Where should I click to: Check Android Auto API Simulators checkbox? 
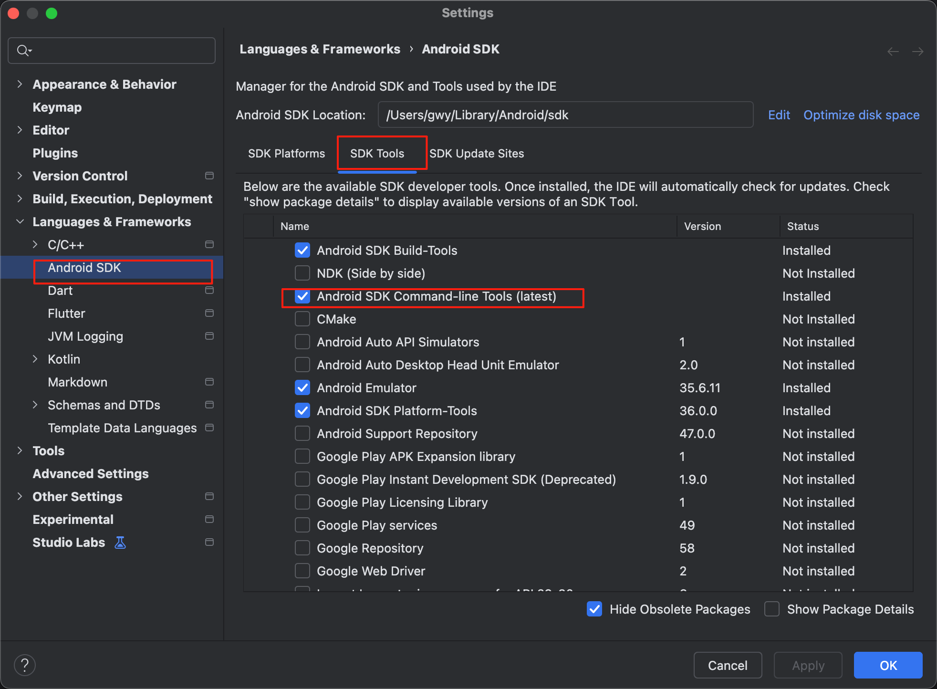[x=302, y=342]
